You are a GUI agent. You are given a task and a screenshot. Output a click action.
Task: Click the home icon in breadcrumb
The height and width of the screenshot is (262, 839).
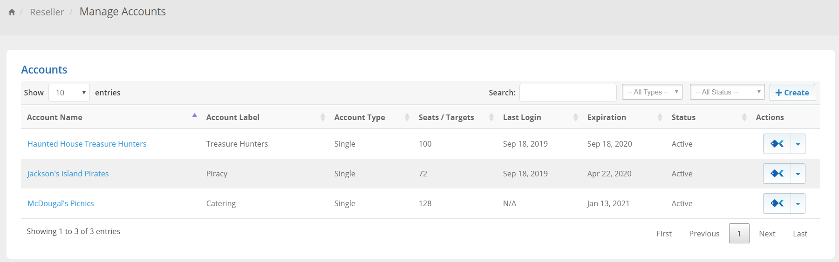pyautogui.click(x=12, y=12)
